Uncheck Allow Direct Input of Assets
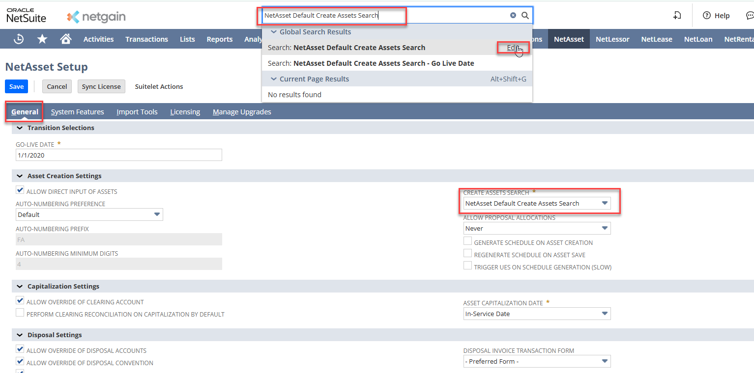754x373 pixels. point(20,190)
